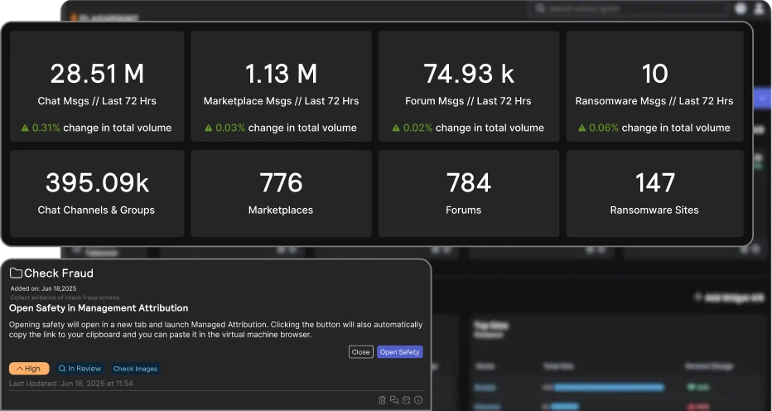This screenshot has height=411, width=772.
Task: Click the Marketplace Msgs // Last 72 Hrs label
Action: (x=281, y=101)
